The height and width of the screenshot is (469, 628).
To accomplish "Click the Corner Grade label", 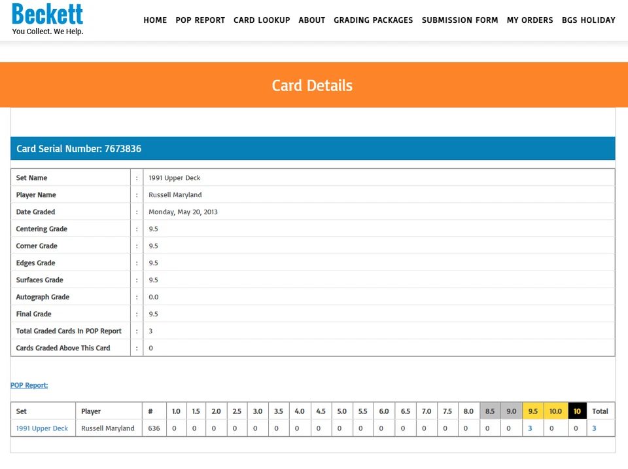I will [37, 246].
